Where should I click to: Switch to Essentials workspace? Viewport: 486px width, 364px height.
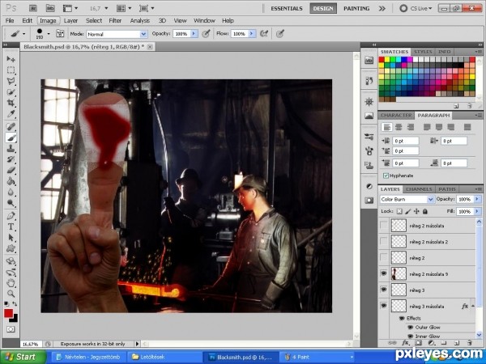pos(287,8)
